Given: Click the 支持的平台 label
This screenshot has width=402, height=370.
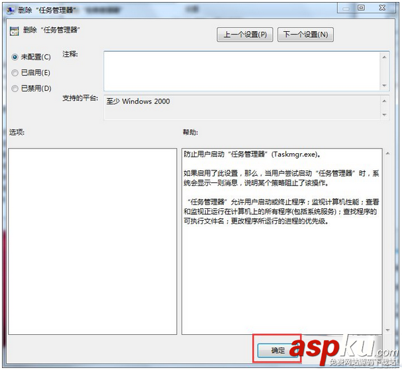Looking at the screenshot, I should click(x=80, y=98).
